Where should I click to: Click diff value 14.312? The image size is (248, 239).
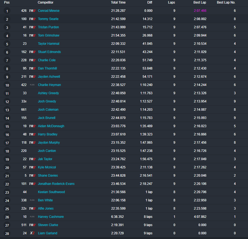click(x=147, y=19)
